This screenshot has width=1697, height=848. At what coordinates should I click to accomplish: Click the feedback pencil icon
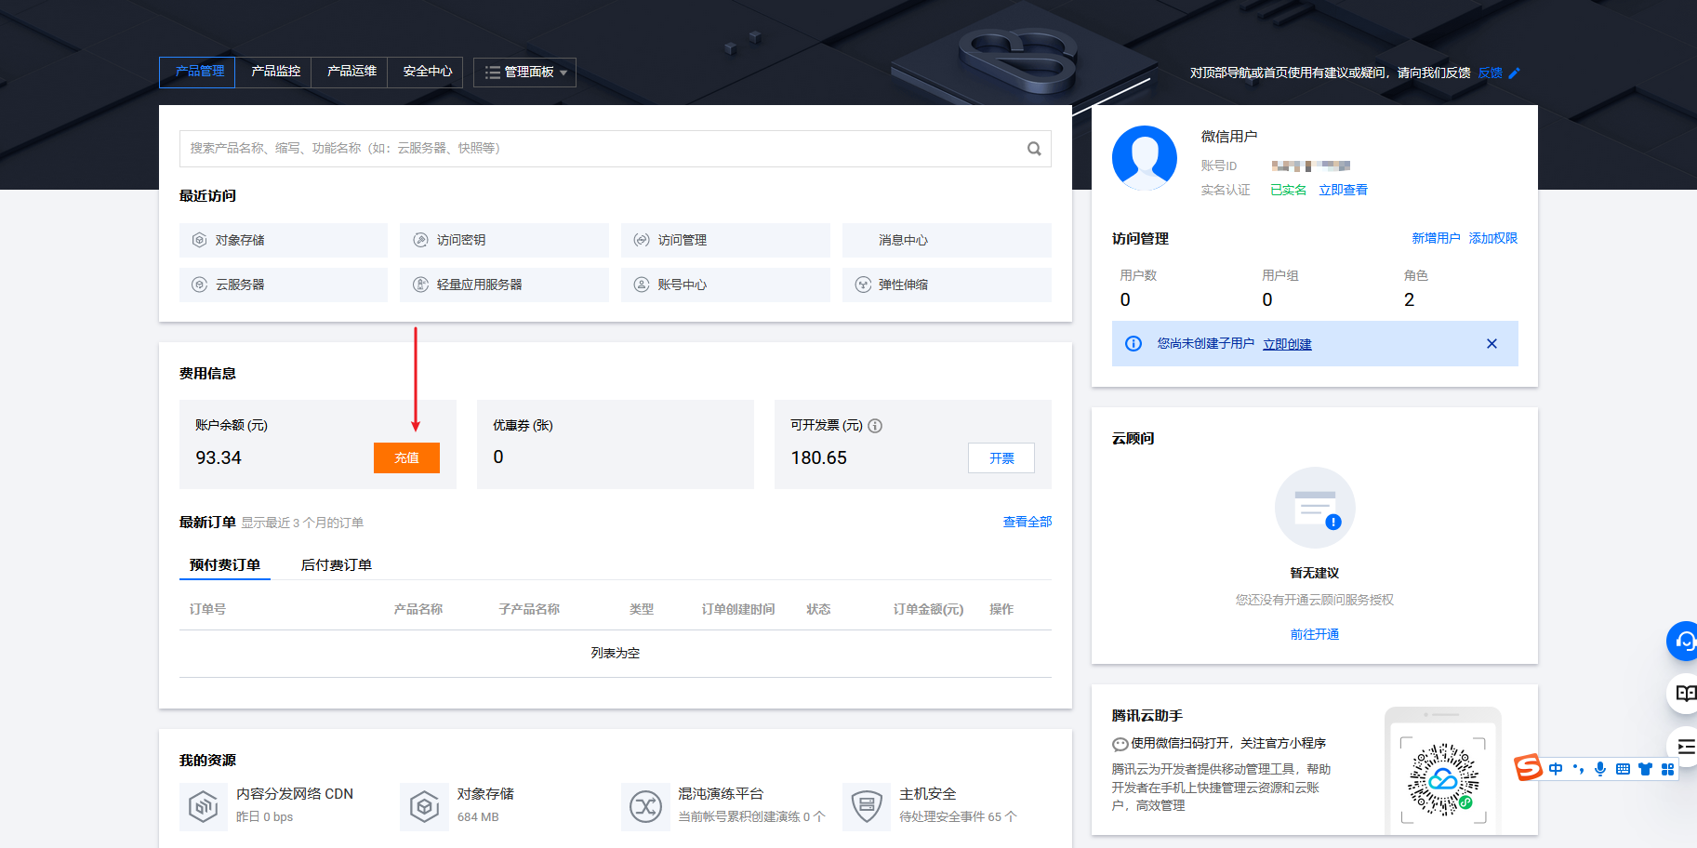pos(1514,73)
